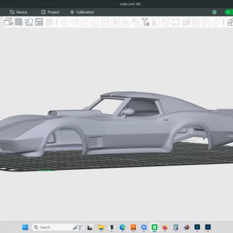Screen dimensions: 233x233
Task: Open the Windows Start menu
Action: (x=25, y=227)
